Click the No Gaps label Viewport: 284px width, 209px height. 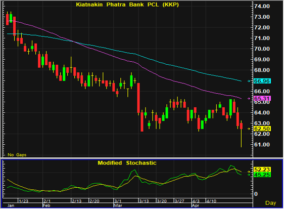(17, 155)
